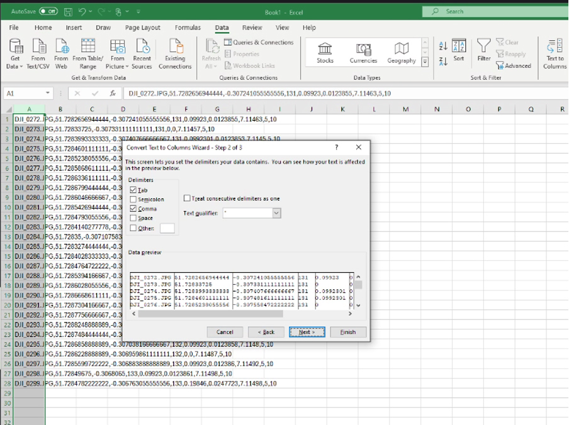The image size is (569, 425).
Task: Click the Reapply filter command
Action: [x=511, y=54]
